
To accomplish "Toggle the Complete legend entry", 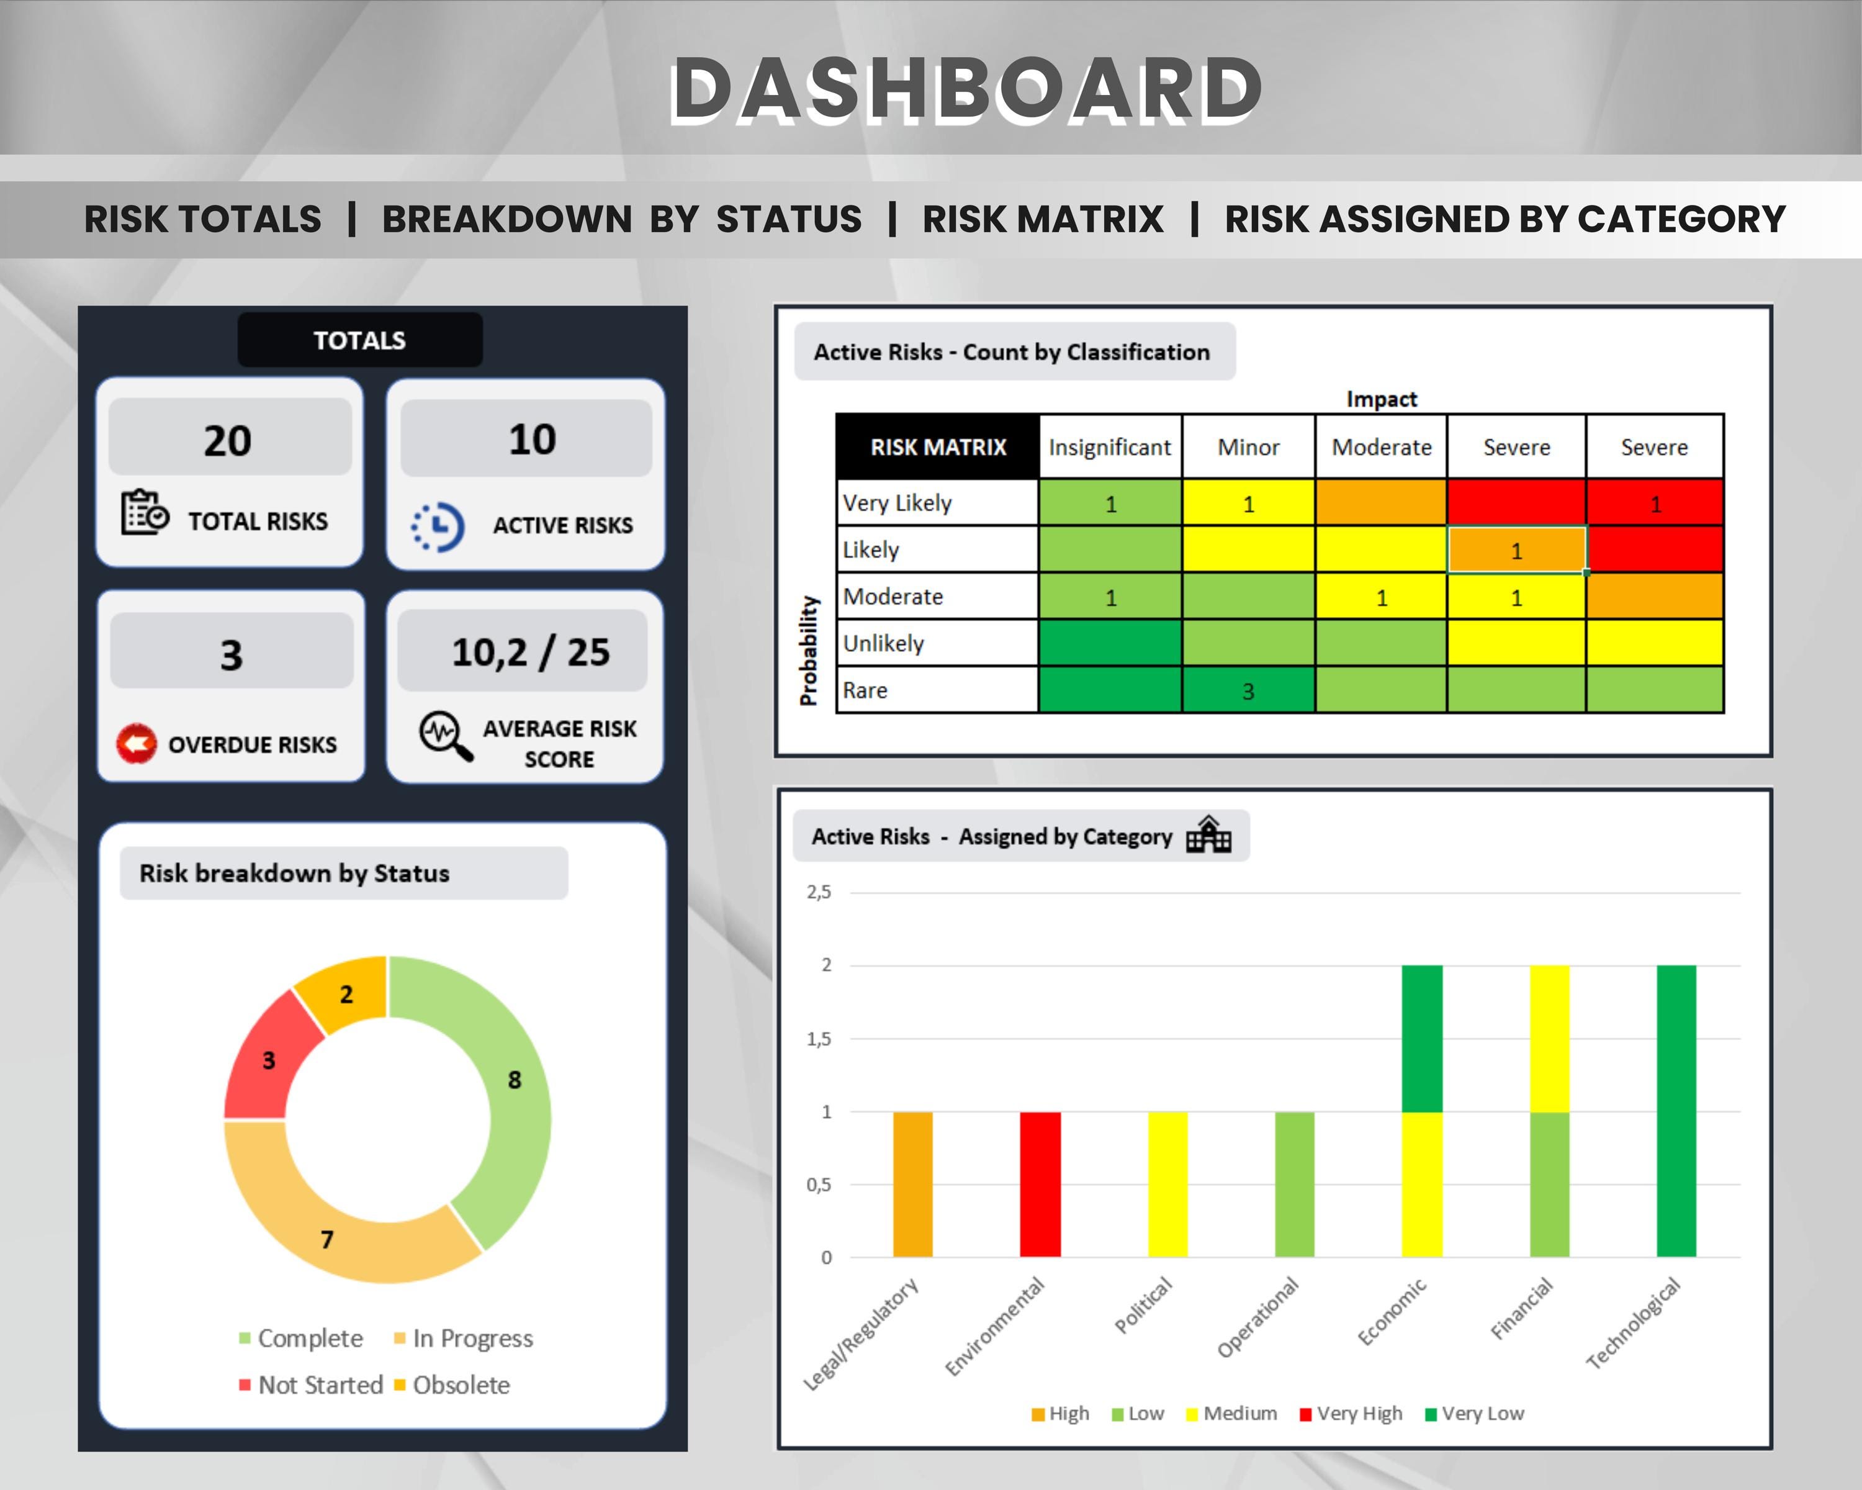I will [x=245, y=1338].
